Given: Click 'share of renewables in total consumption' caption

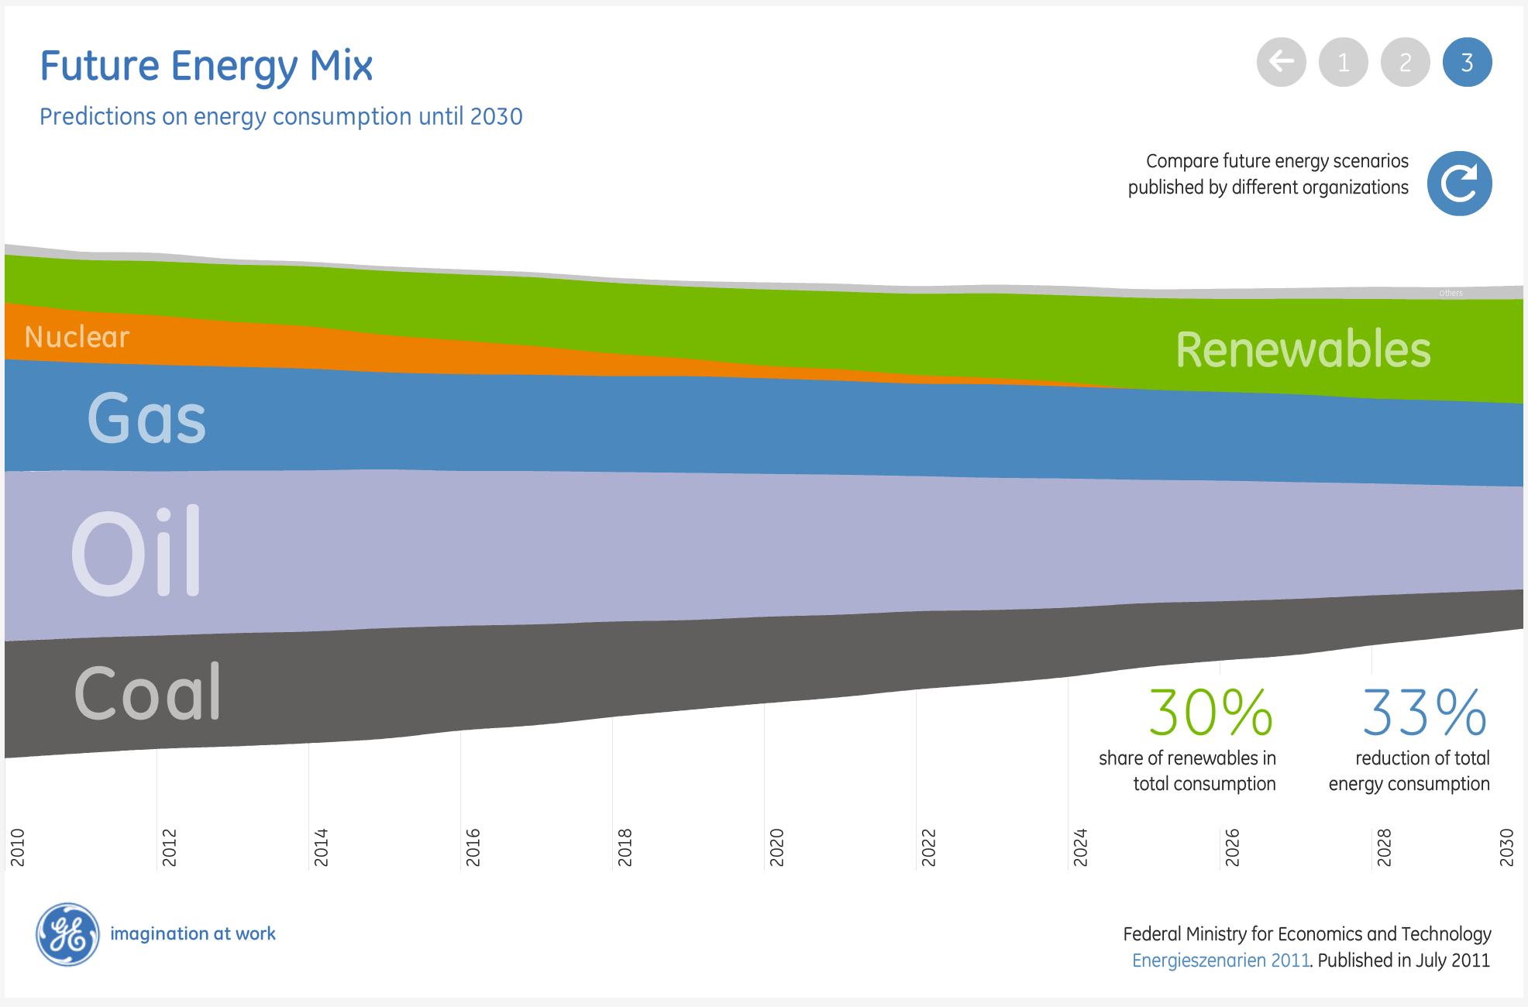Looking at the screenshot, I should tap(1187, 771).
